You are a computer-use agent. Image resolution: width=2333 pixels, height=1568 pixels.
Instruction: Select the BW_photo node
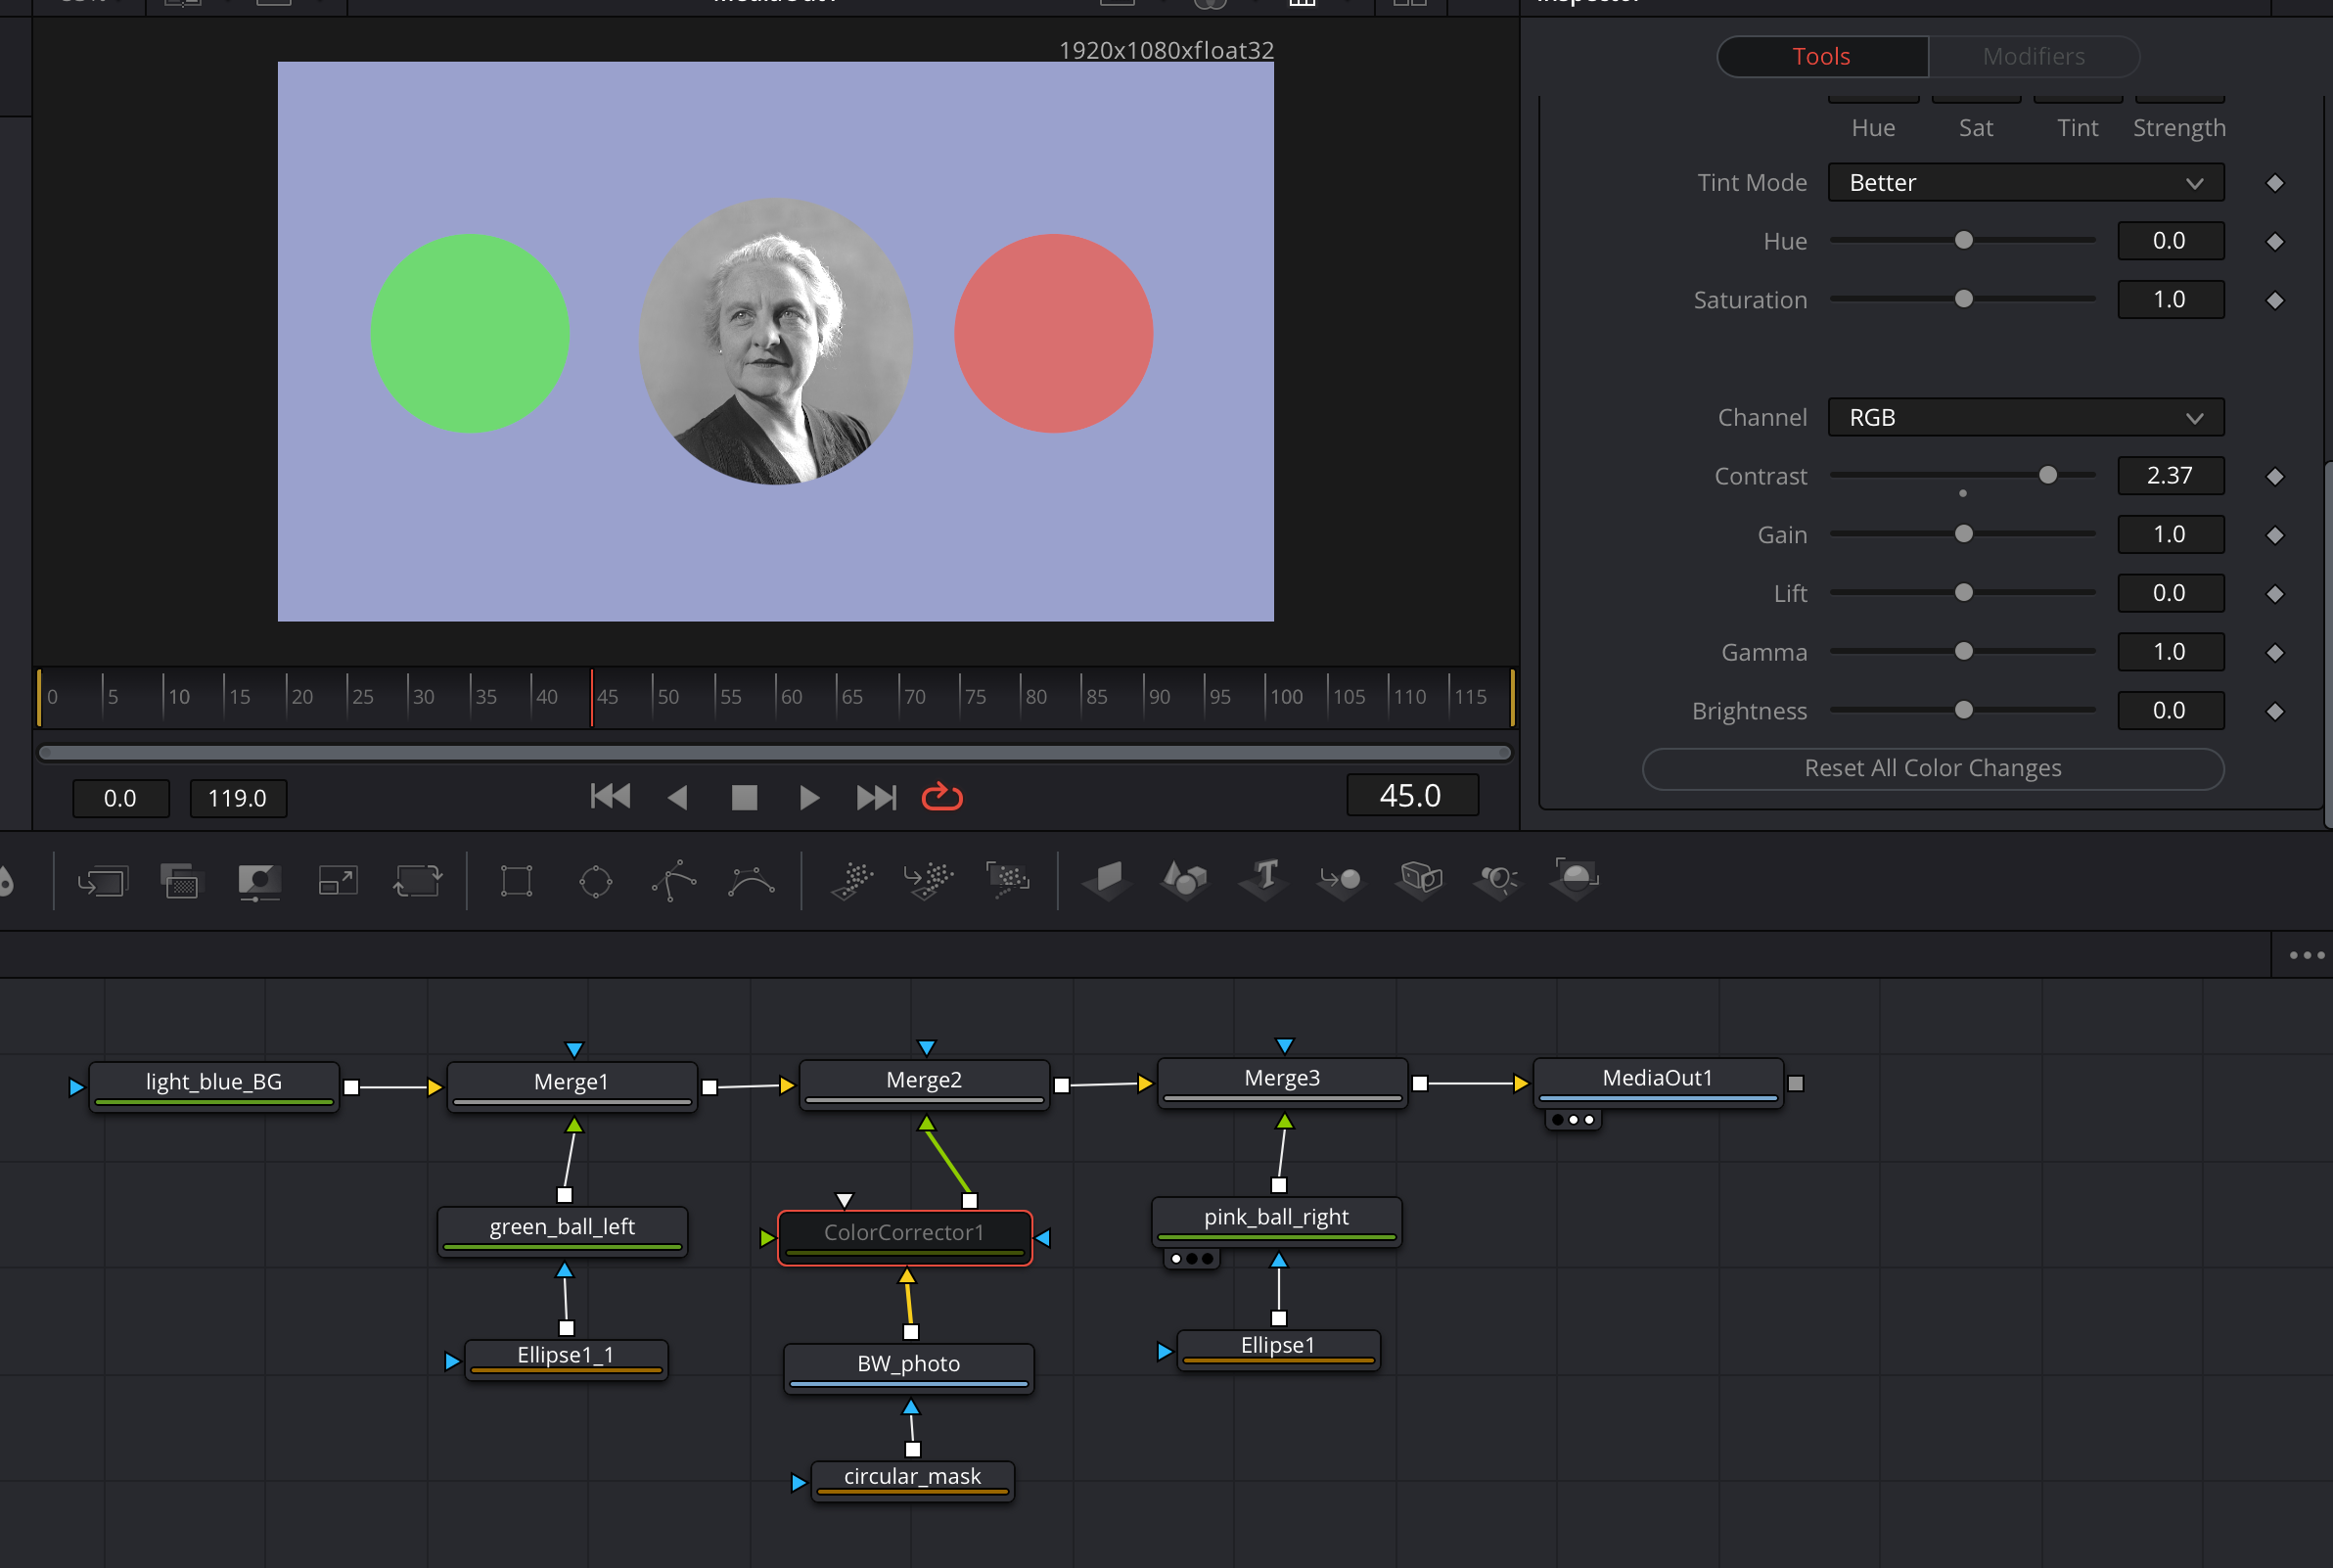coord(907,1368)
